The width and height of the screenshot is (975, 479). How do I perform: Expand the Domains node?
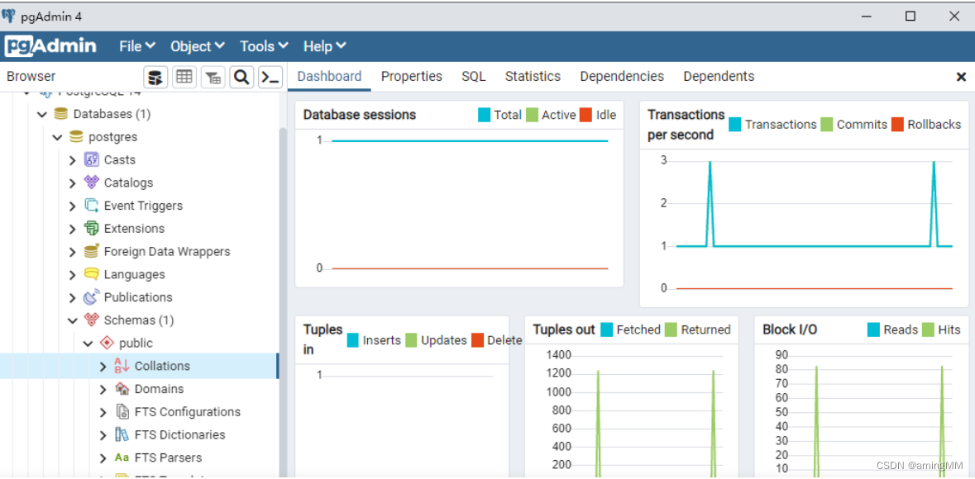(103, 389)
